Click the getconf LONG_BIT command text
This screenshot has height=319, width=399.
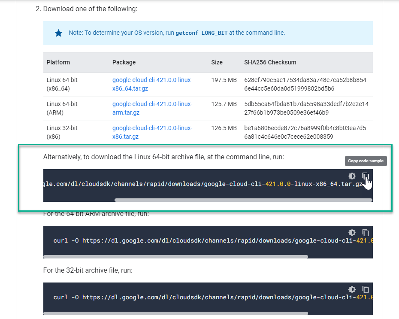point(202,33)
